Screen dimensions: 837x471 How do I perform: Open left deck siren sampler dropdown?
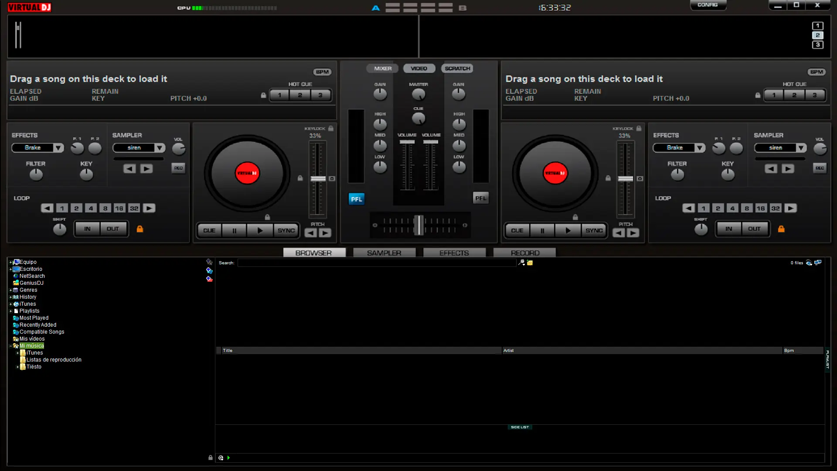point(160,148)
